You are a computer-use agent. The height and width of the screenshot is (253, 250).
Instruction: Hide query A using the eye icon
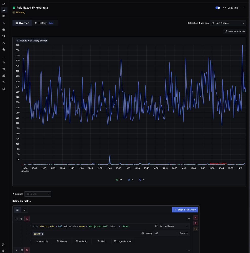[x=22, y=219]
